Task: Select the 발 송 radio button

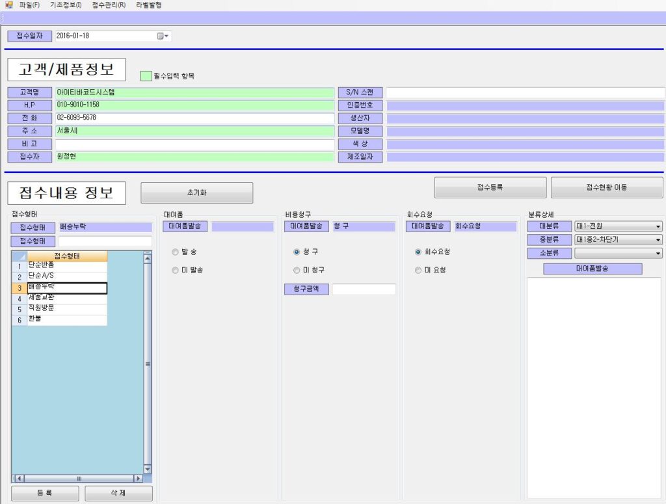Action: pos(175,252)
